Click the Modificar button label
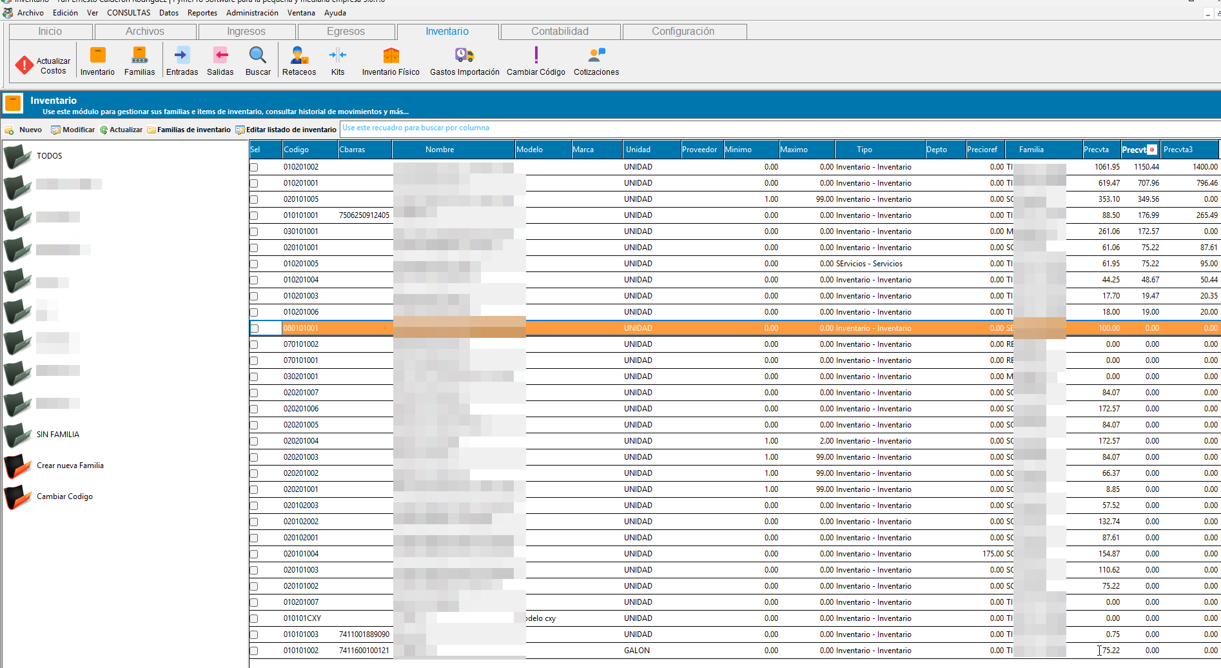1221x668 pixels. coord(79,130)
